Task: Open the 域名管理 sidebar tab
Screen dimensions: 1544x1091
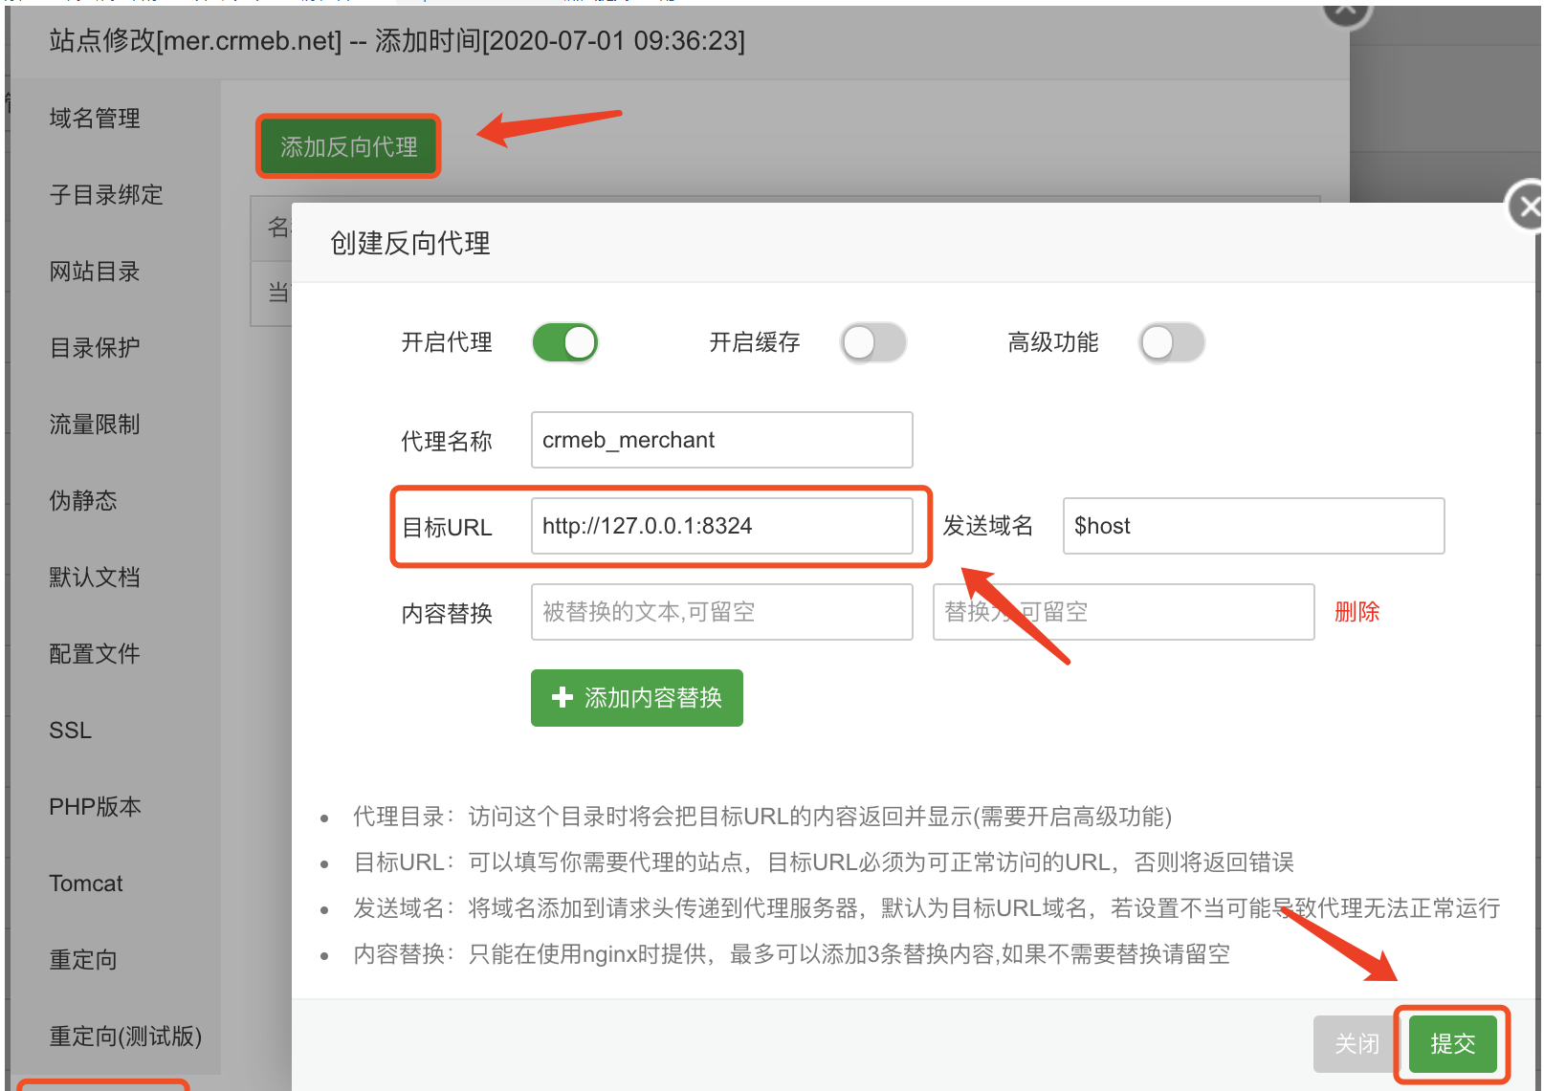Action: pyautogui.click(x=95, y=119)
